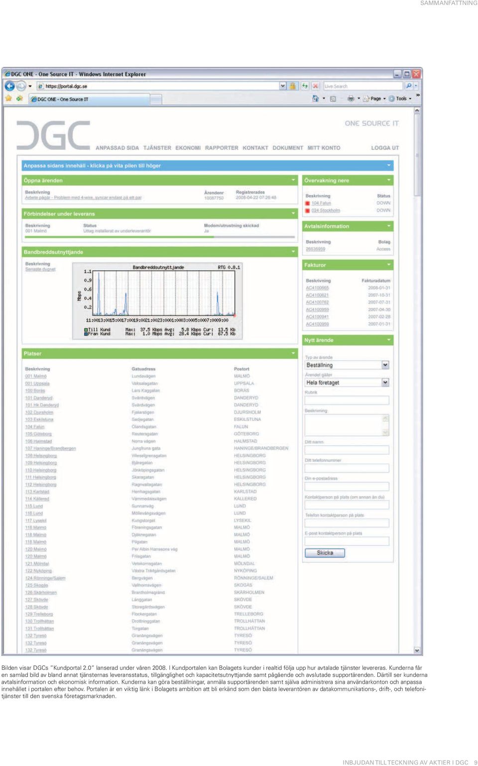
Task: Collapse the Nytt ärende panel arrow
Action: pos(389,340)
